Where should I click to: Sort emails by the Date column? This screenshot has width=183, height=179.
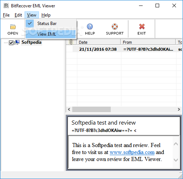point(99,42)
